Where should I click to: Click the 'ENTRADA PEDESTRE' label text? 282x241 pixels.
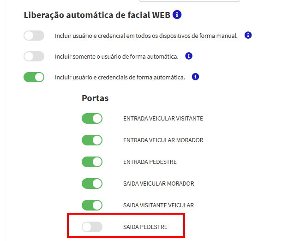(x=150, y=162)
